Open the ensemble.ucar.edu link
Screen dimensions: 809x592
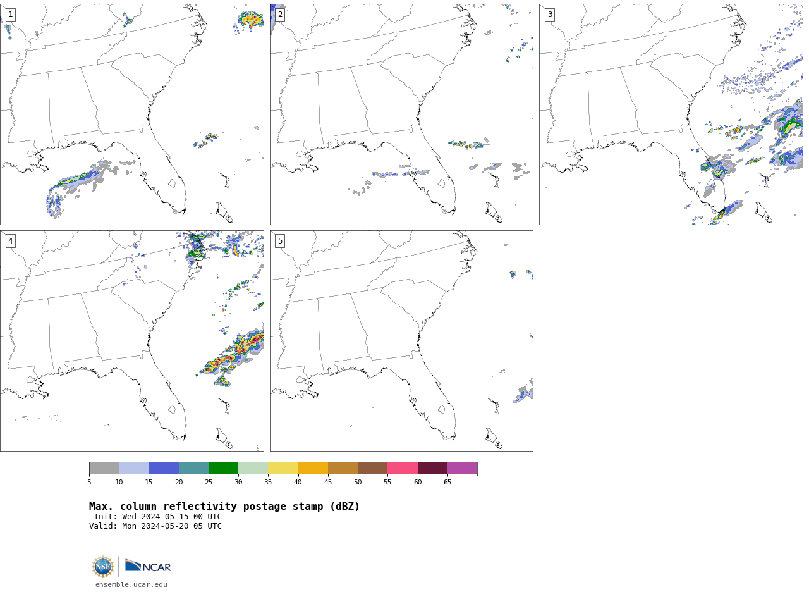[x=131, y=584]
